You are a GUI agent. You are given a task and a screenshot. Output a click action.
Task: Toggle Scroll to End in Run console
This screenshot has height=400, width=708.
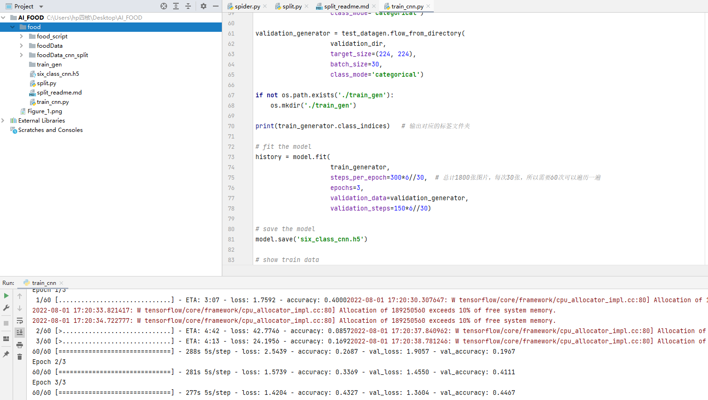(x=20, y=332)
